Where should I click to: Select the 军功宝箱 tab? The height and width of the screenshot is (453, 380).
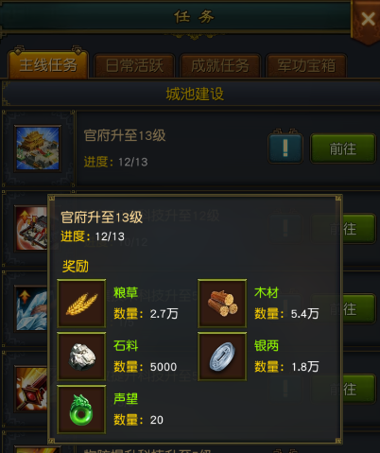306,65
